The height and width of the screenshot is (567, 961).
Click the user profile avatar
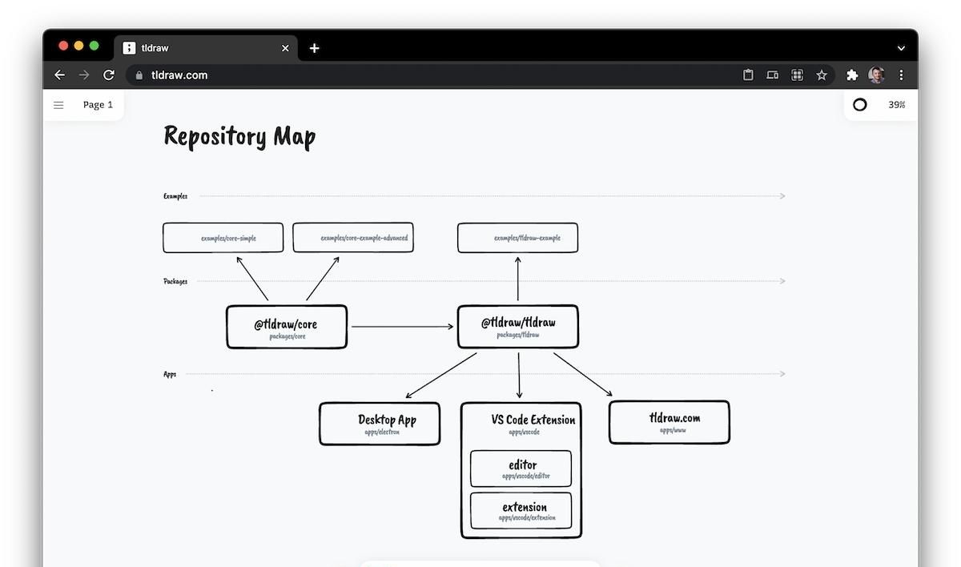point(876,75)
